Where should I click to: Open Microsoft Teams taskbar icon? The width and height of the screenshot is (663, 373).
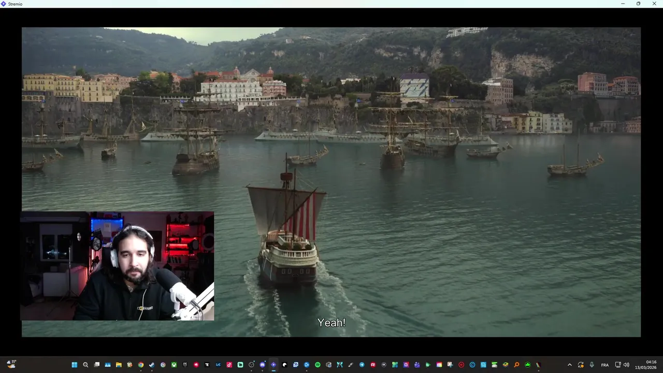417,365
